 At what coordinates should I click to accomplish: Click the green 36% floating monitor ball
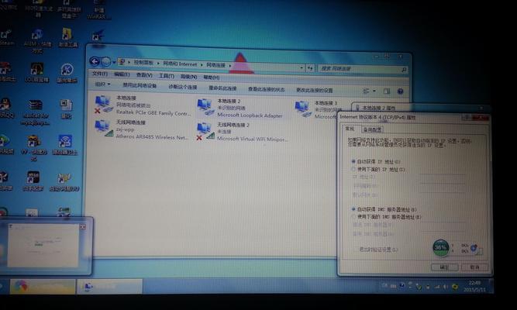tap(440, 247)
